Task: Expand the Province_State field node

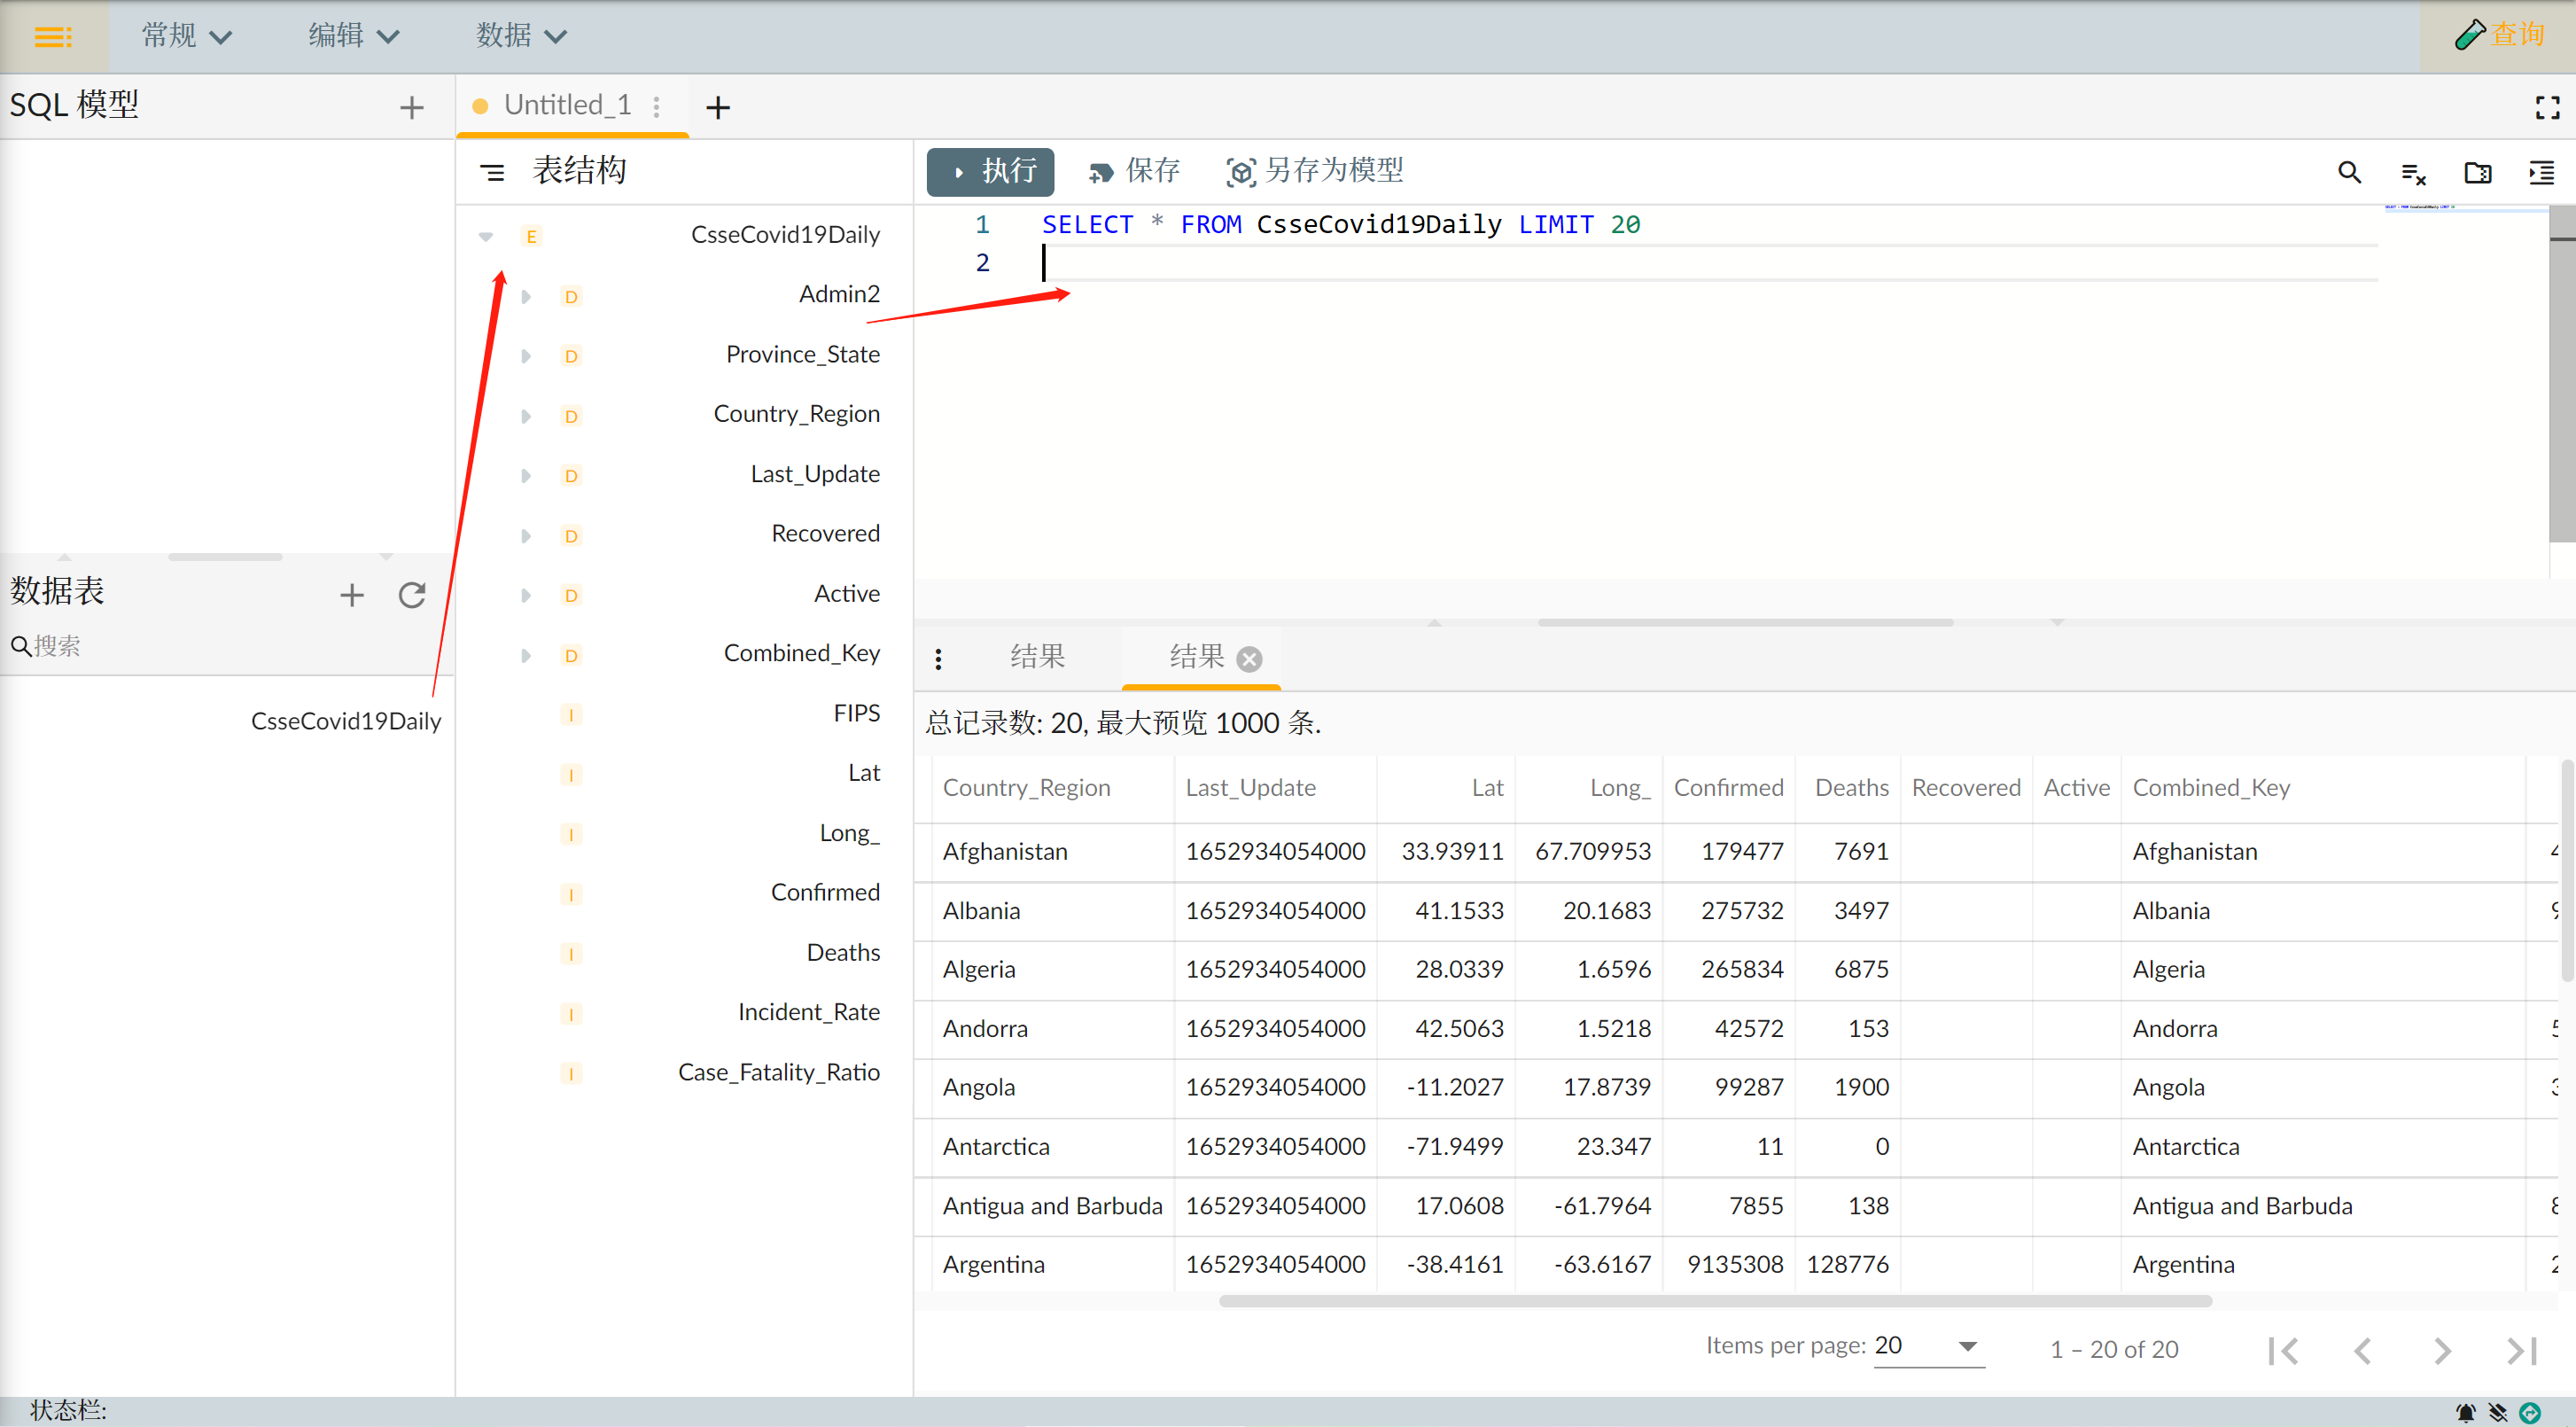Action: 526,356
